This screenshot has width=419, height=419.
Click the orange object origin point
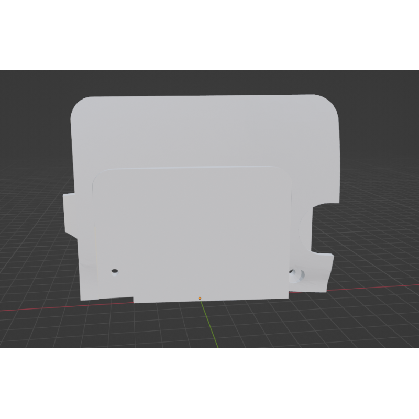coord(200,298)
